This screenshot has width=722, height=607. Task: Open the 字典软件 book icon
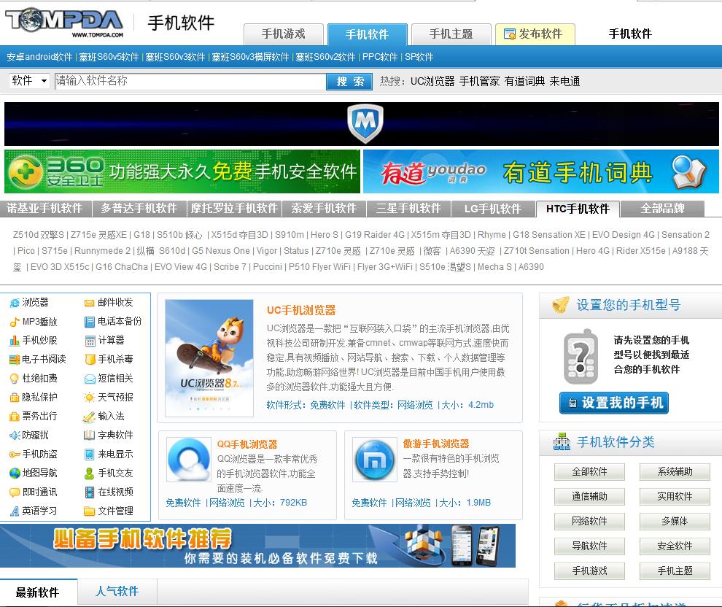pyautogui.click(x=89, y=436)
